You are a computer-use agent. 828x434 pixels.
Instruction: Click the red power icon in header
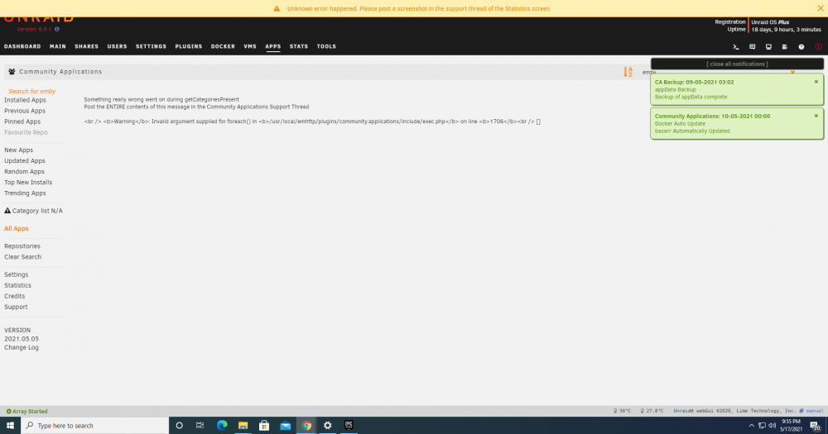coord(818,47)
